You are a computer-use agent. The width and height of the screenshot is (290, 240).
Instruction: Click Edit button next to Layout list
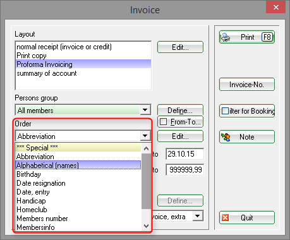pos(180,47)
